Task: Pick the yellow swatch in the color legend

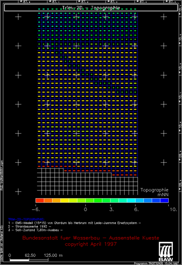Action: click(x=64, y=200)
